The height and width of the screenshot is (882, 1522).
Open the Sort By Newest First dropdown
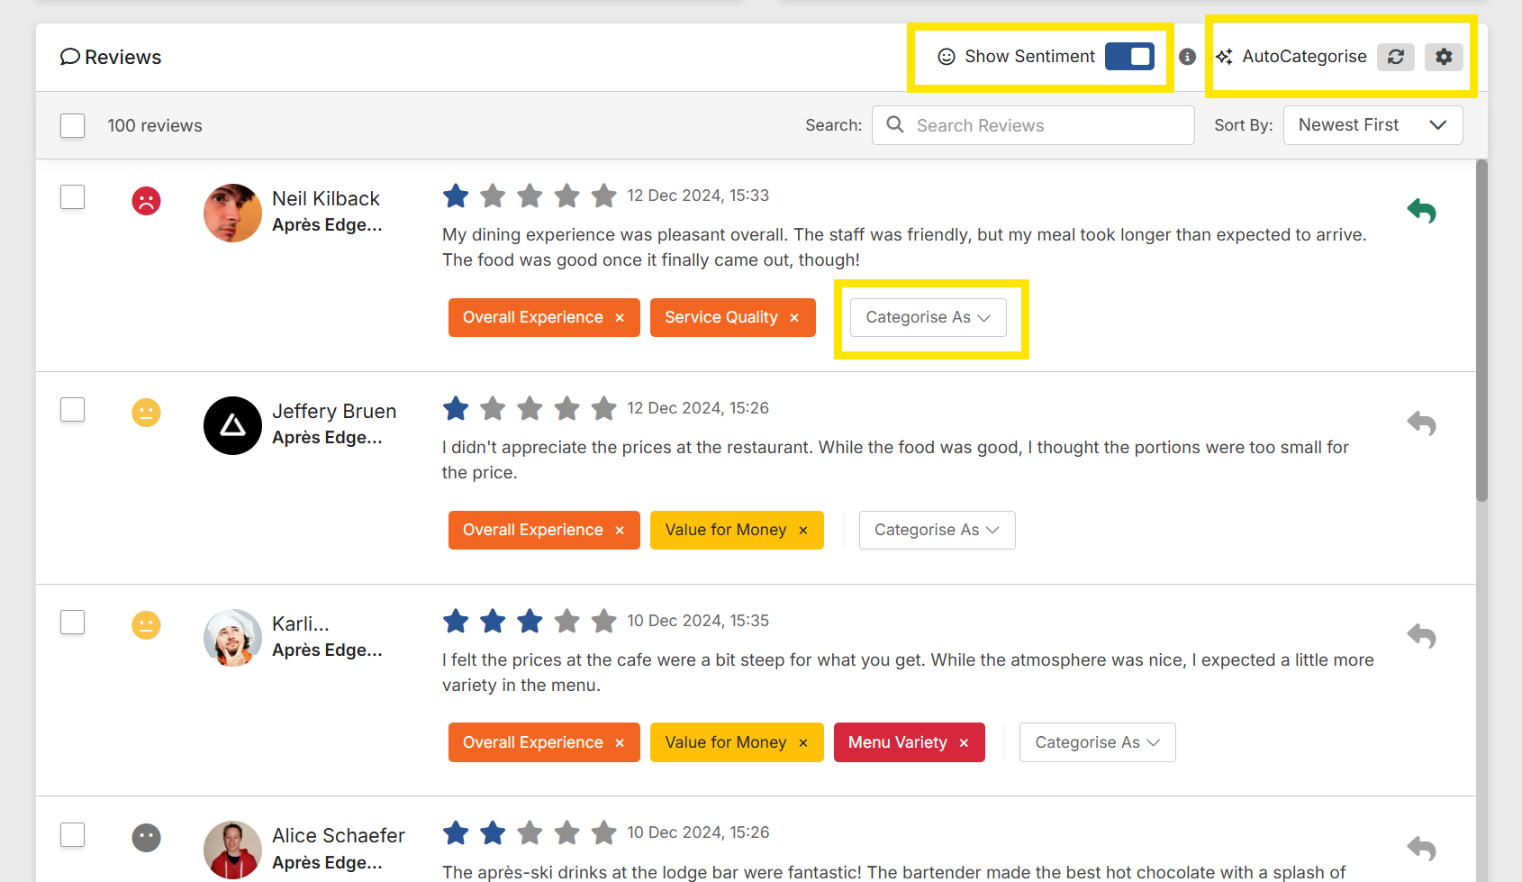1372,125
